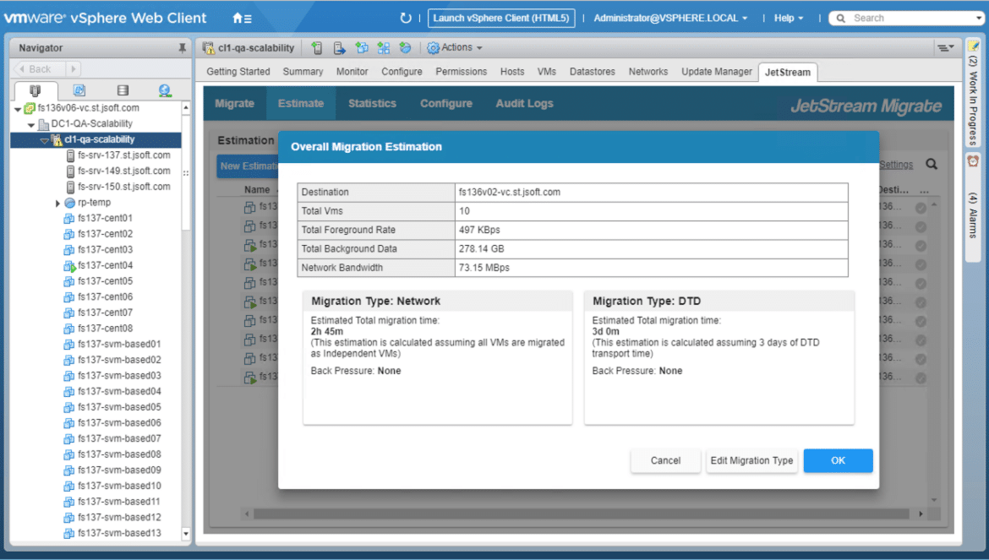Select fs137-svm-based13 in the navigator tree
The height and width of the screenshot is (560, 989).
119,534
